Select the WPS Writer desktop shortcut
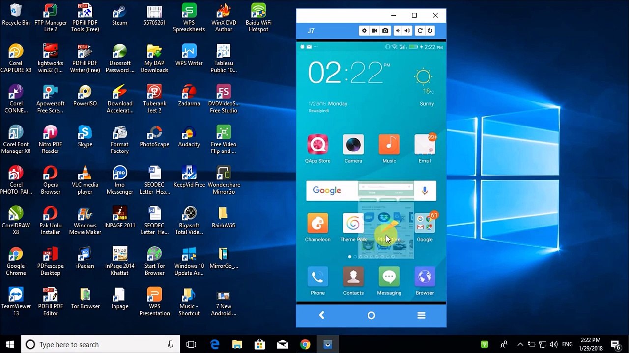Image resolution: width=629 pixels, height=353 pixels. pyautogui.click(x=189, y=55)
